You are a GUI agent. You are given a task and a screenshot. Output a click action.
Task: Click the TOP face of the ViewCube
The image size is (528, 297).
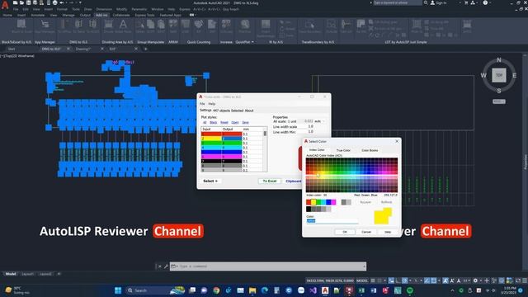pyautogui.click(x=498, y=75)
